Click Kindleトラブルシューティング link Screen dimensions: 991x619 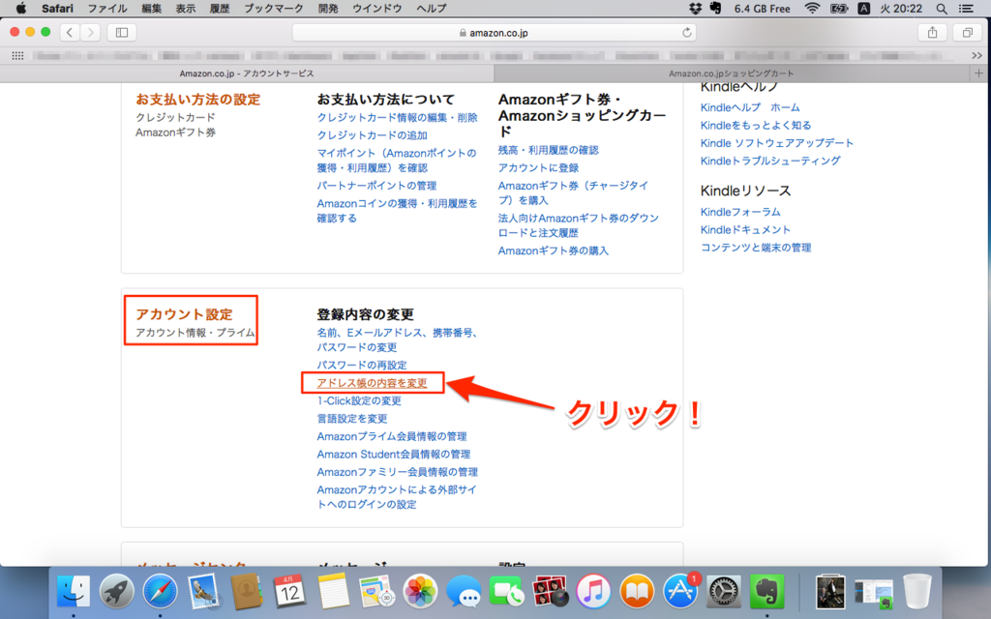[x=770, y=161]
